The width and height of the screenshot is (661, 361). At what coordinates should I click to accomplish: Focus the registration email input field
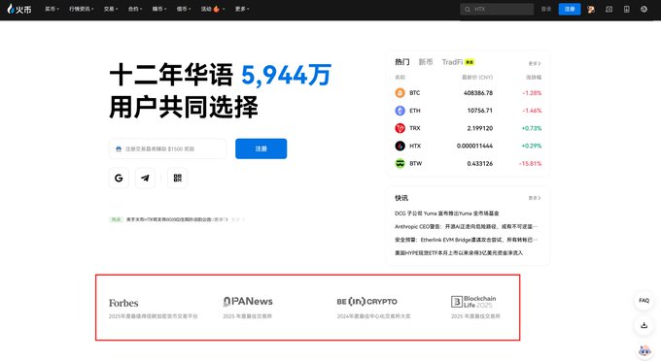pyautogui.click(x=167, y=148)
